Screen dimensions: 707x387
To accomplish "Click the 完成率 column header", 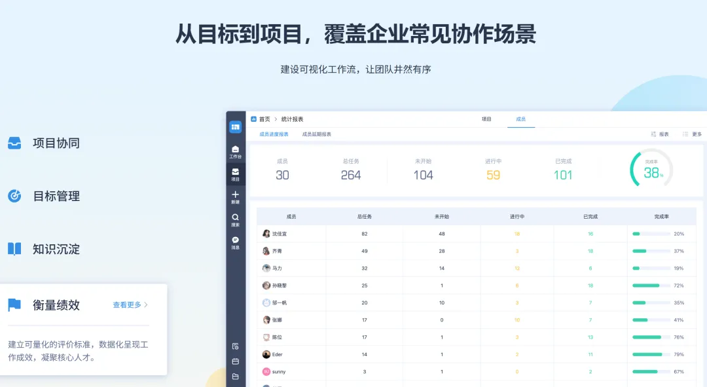I will 661,217.
